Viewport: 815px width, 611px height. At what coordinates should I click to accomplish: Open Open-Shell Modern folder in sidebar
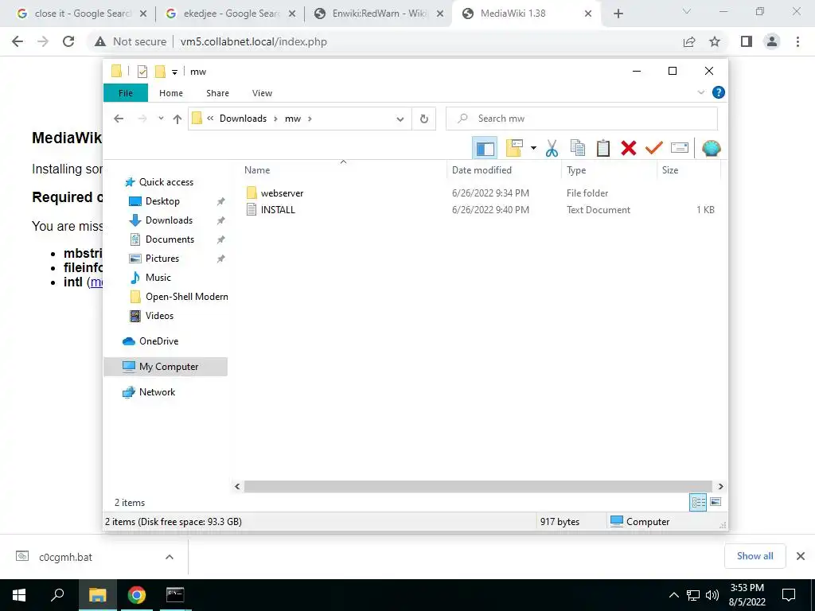(x=186, y=297)
